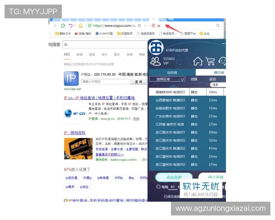Click the Sogou search engine icon
The width and height of the screenshot is (275, 220).
tap(153, 26)
